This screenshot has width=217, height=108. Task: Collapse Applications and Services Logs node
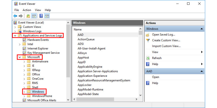tap(15, 35)
